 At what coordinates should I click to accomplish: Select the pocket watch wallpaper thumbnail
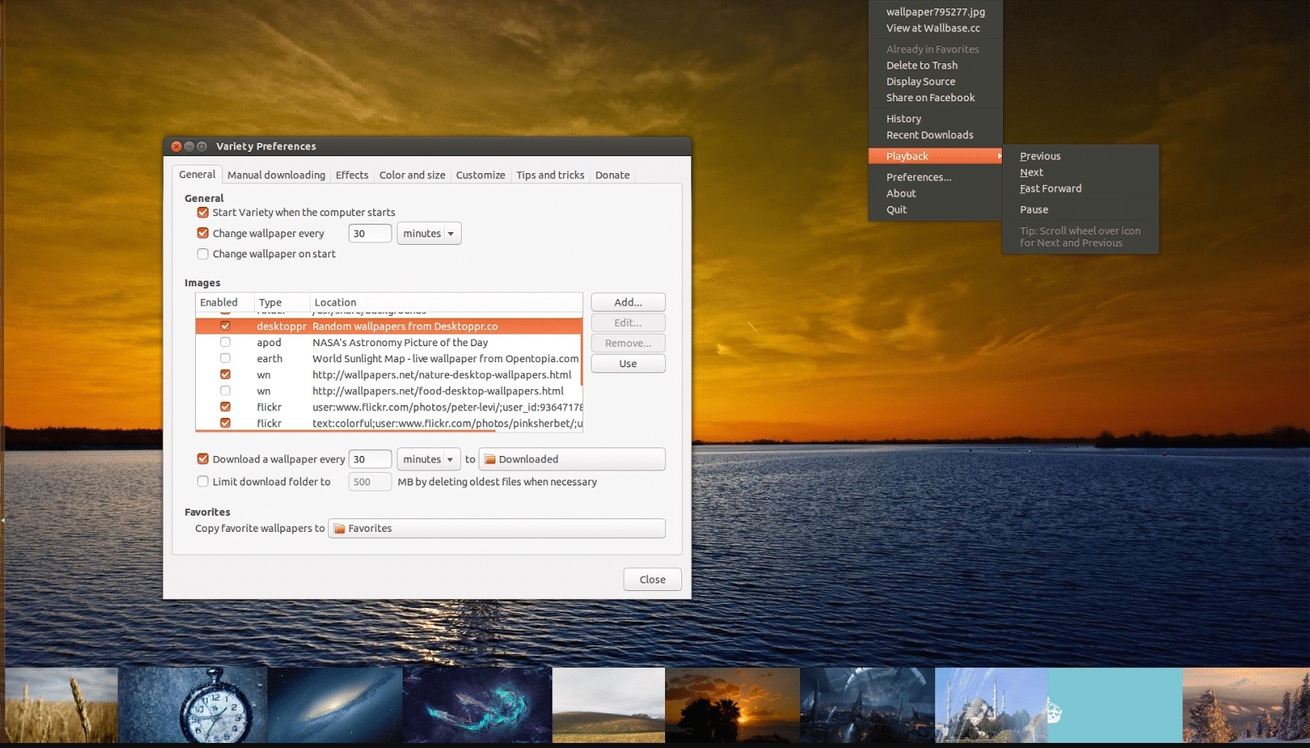click(192, 705)
